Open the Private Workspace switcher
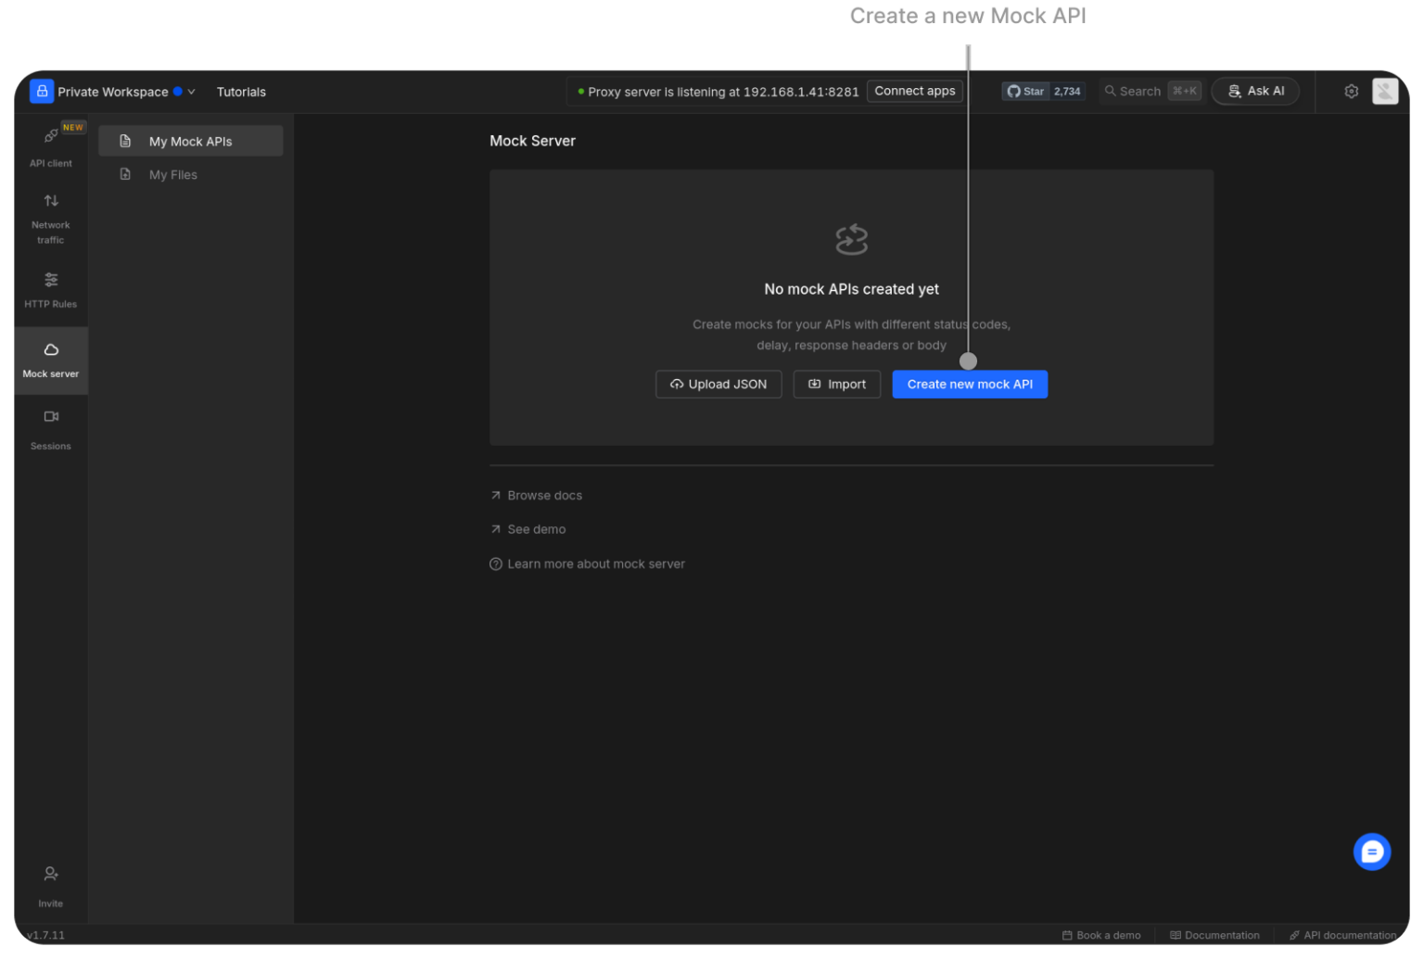Image resolution: width=1424 pixels, height=959 pixels. (113, 91)
